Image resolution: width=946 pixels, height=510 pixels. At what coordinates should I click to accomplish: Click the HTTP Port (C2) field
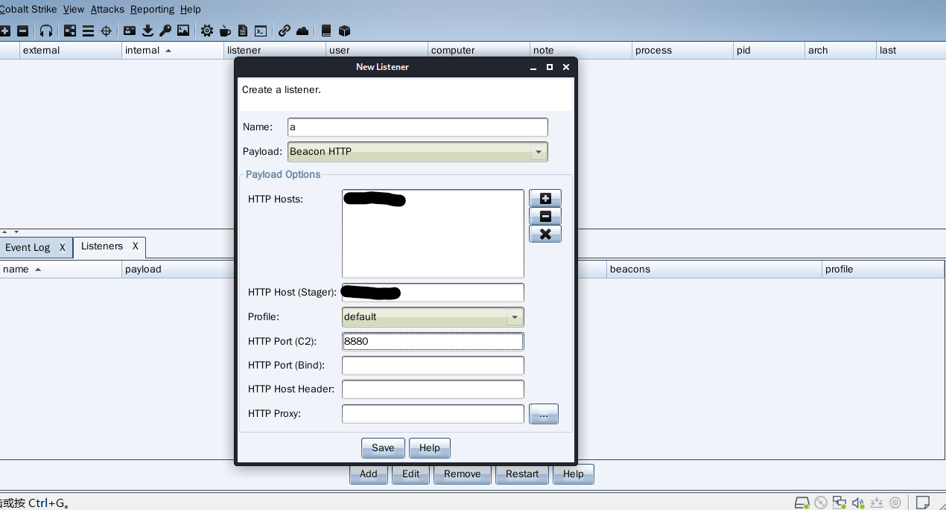(x=433, y=342)
